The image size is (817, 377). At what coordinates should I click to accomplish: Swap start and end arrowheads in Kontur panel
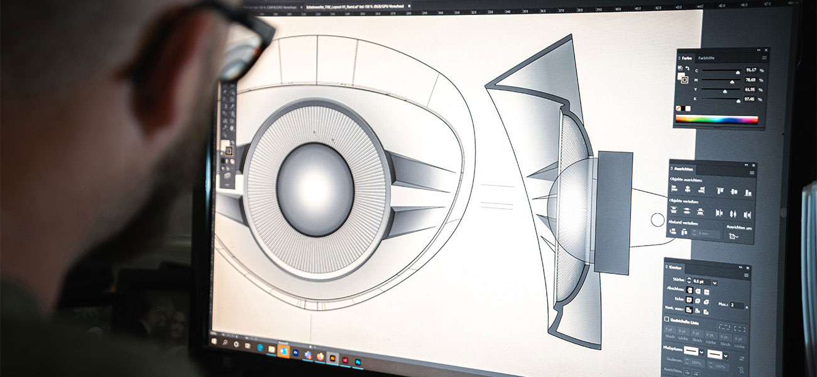(742, 358)
